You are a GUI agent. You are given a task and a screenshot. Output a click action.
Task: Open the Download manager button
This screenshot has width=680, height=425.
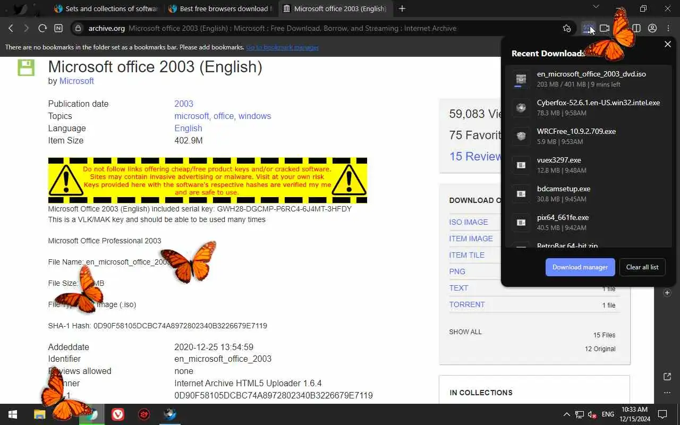580,267
